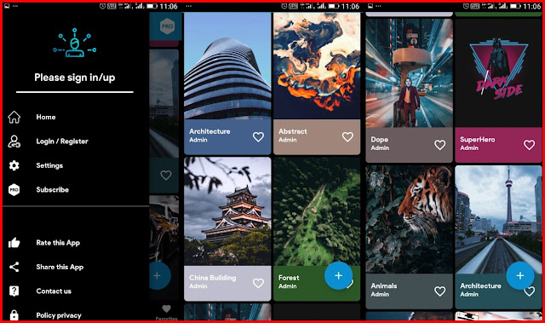The image size is (545, 323).
Task: Tap the 'Abstract' card title text
Action: tap(293, 131)
